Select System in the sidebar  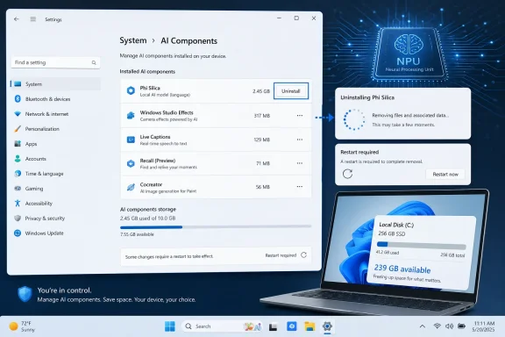point(55,84)
